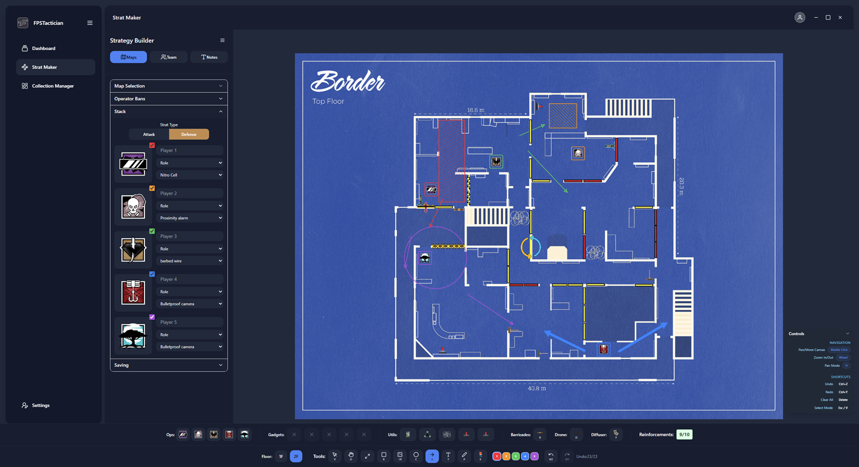Uncheck Player 1 red checkbox
The image size is (859, 467).
pos(152,145)
